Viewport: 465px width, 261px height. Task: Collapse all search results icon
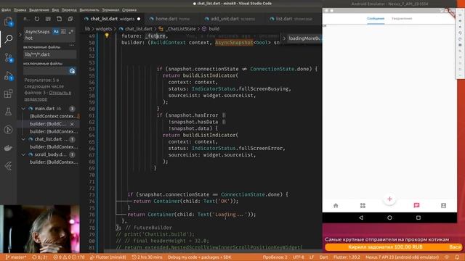70,19
